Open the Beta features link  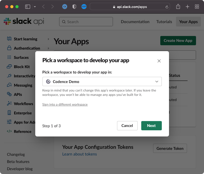(18, 161)
